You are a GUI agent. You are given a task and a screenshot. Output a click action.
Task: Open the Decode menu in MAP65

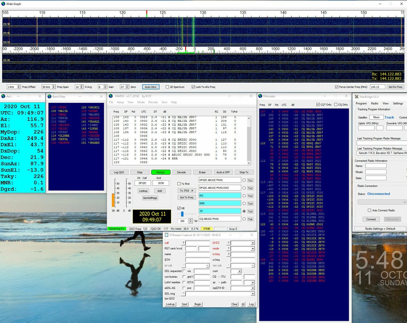pos(153,102)
